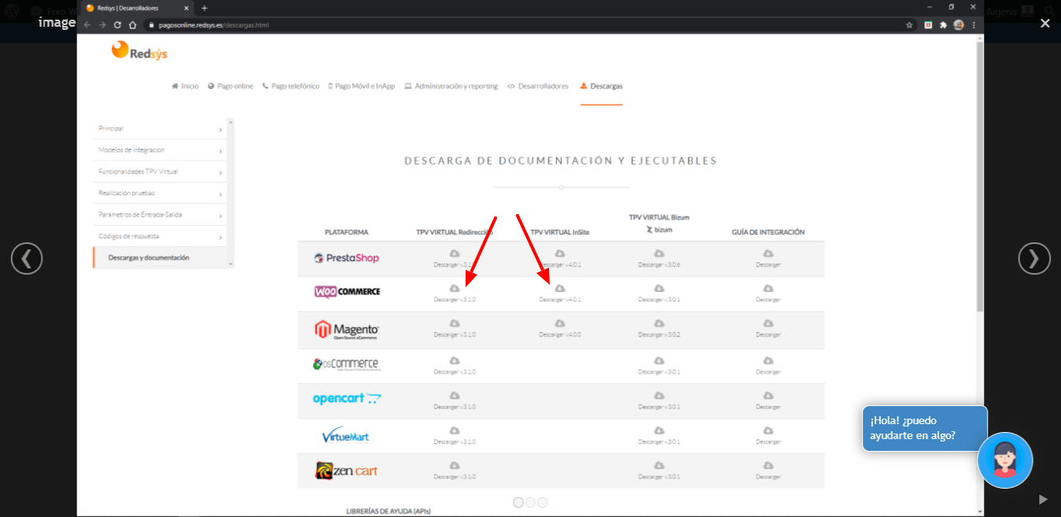Click the zen cart Guía Descargar link
The width and height of the screenshot is (1061, 517).
click(x=768, y=477)
